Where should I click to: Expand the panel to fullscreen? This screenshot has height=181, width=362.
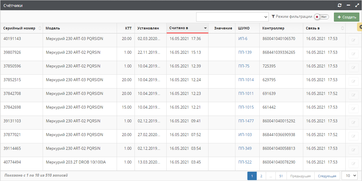(357, 5)
